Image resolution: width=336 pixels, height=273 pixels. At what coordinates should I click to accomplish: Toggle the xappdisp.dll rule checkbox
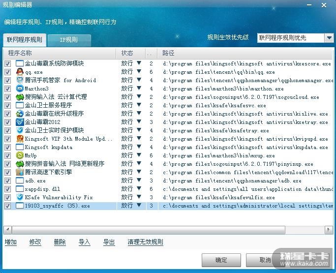pos(8,189)
